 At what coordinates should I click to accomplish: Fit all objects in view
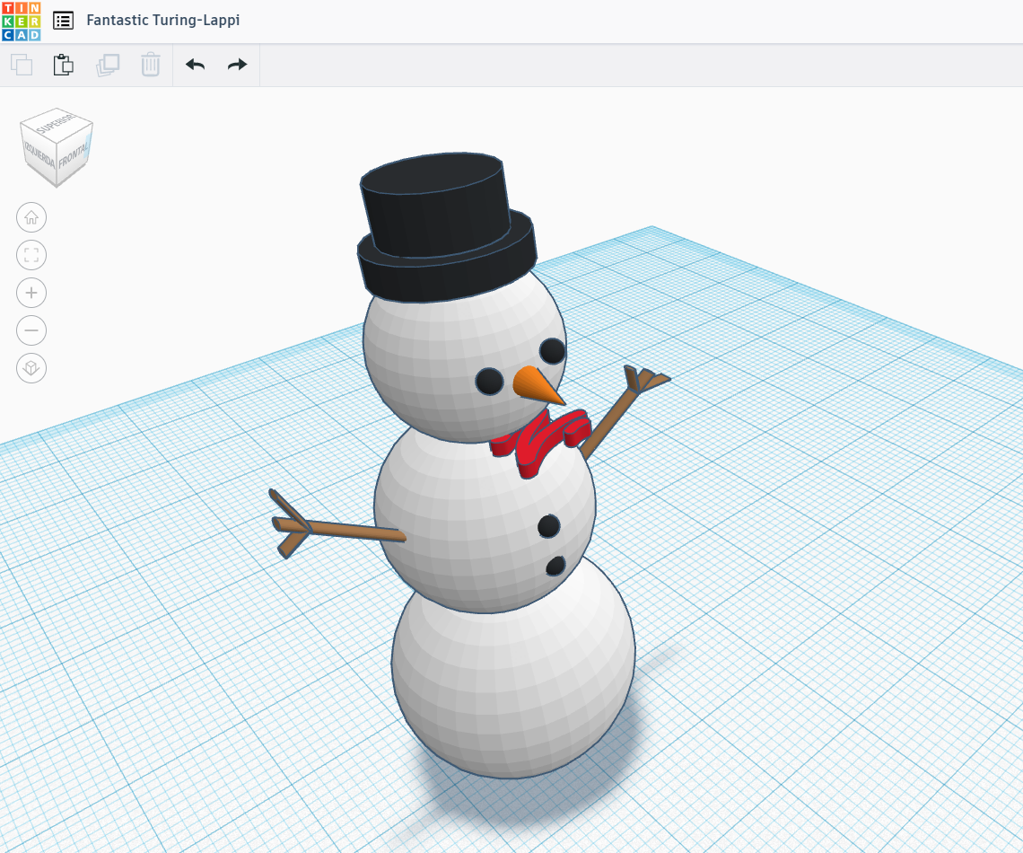31,255
